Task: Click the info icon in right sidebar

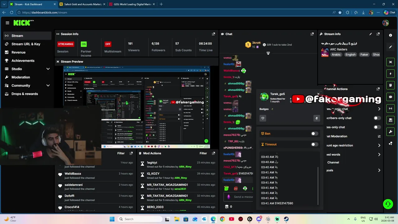Action: 391,35
